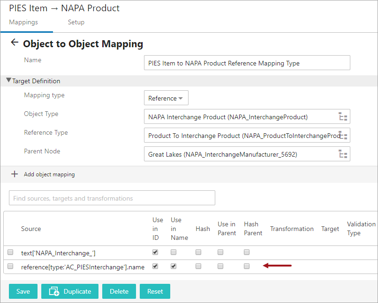Toggle Use in Name for AC_PIESInterchange reference row

[x=174, y=266]
